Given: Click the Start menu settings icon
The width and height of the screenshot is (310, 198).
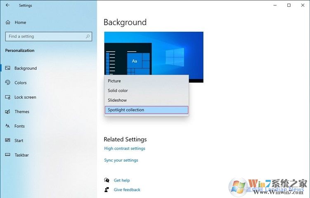Looking at the screenshot, I should click(7, 141).
